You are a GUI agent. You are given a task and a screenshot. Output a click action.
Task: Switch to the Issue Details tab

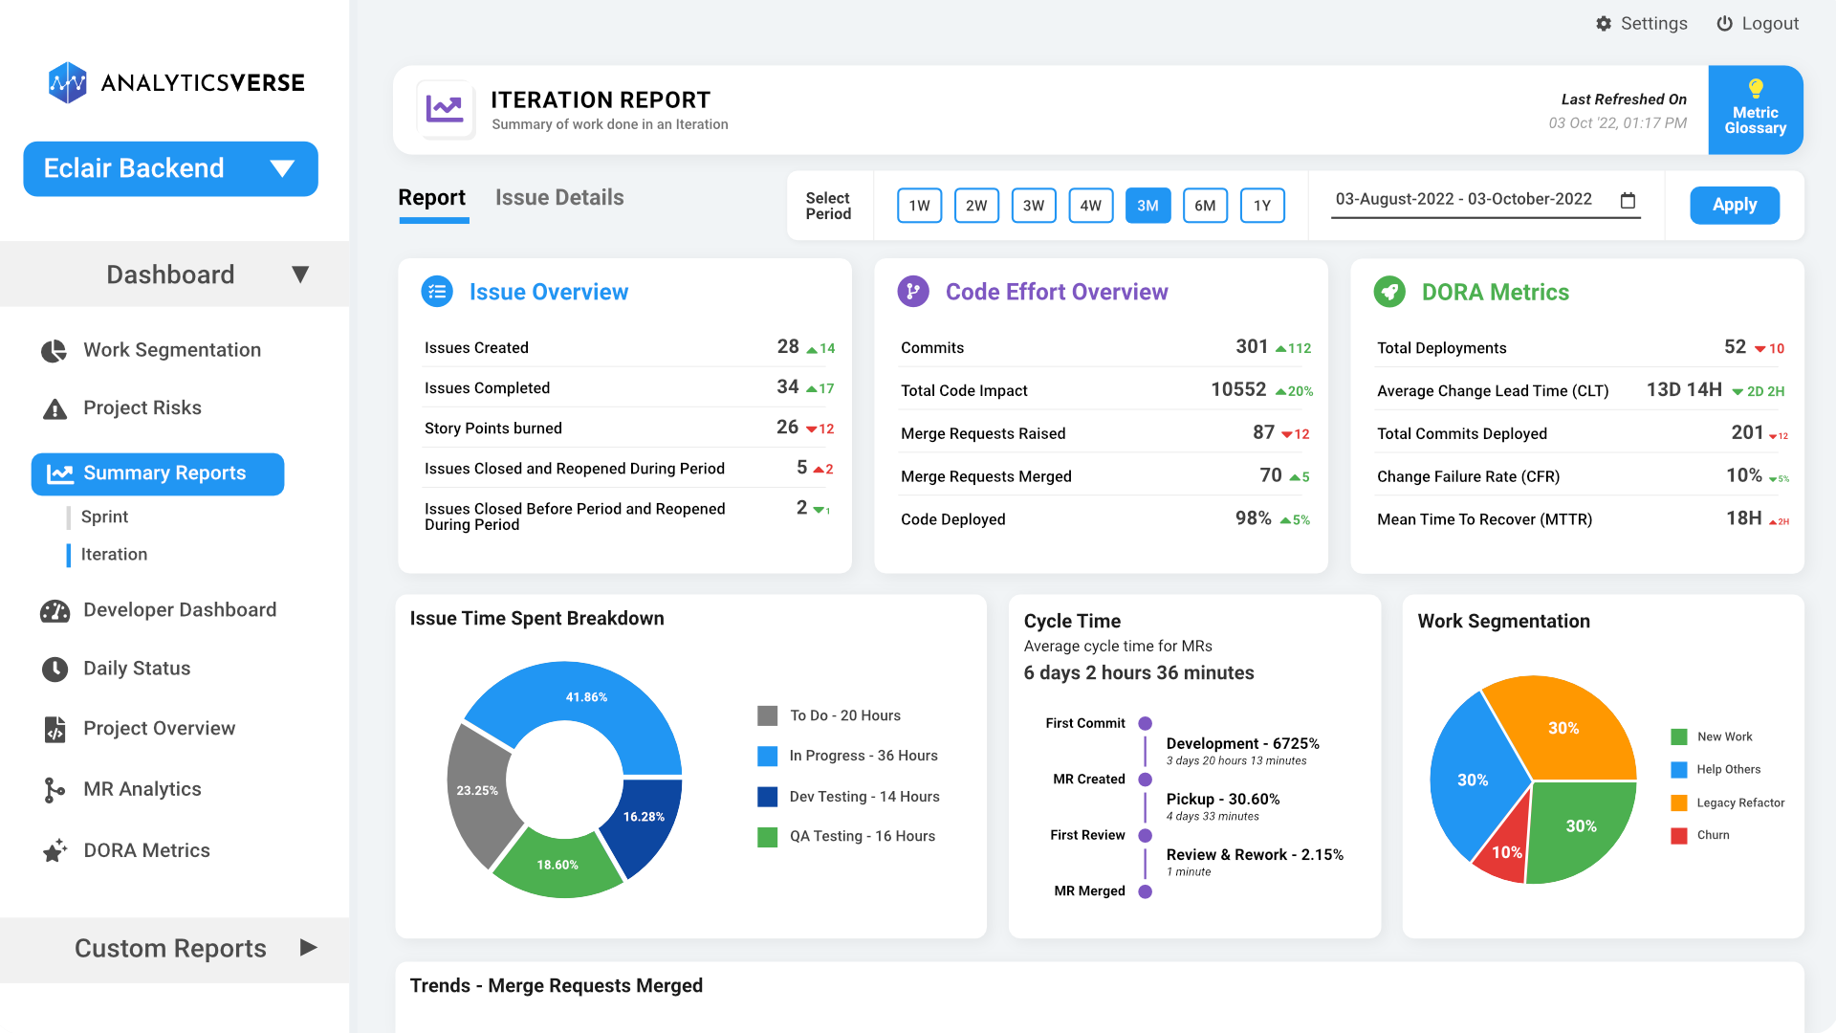tap(559, 198)
